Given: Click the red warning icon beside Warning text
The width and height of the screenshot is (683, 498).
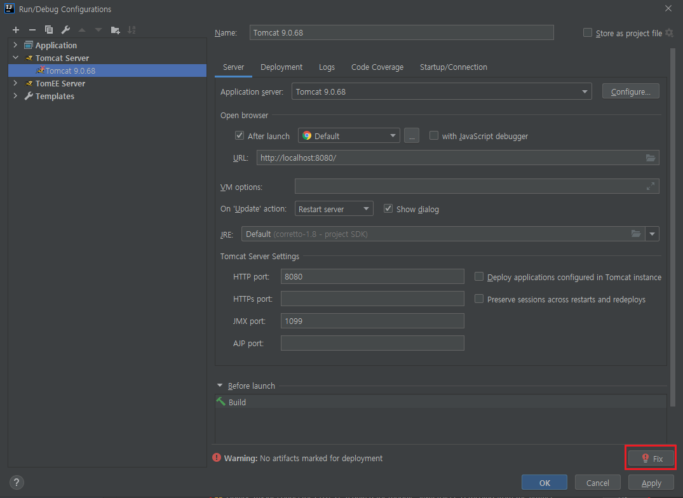Looking at the screenshot, I should (217, 457).
